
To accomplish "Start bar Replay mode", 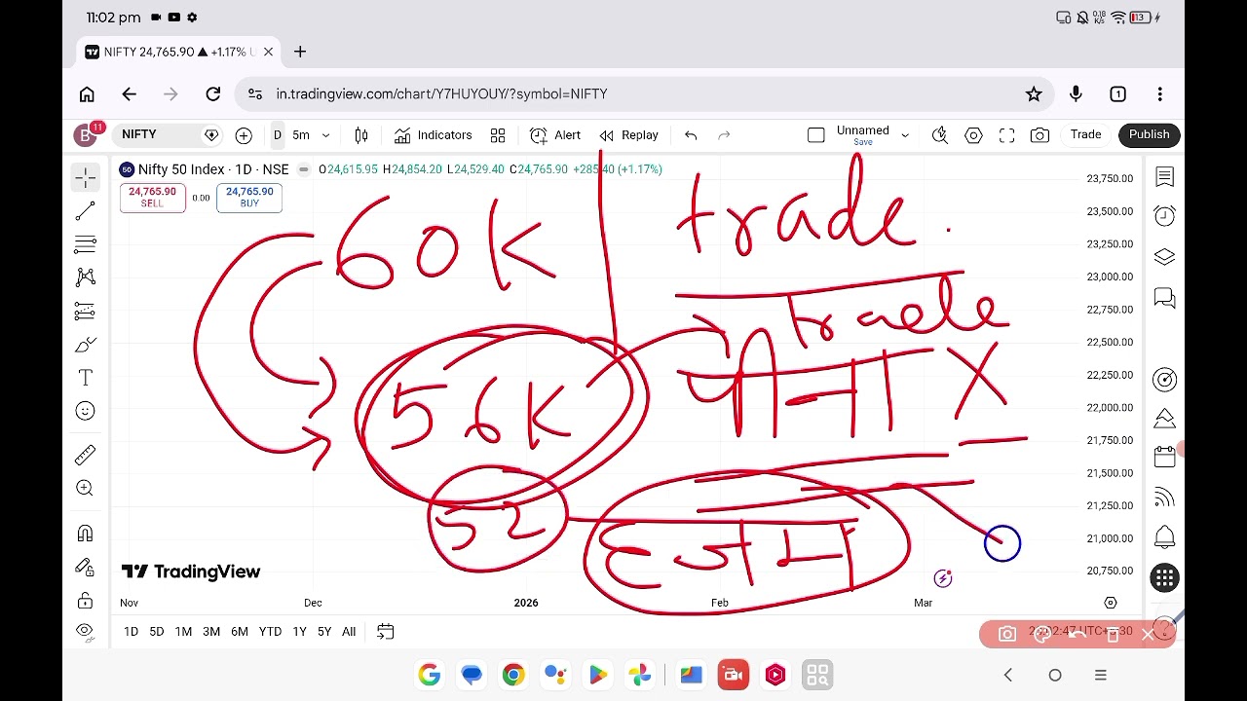I will coord(629,135).
